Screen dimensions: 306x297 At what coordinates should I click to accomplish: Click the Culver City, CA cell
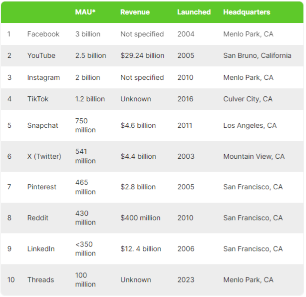point(248,99)
